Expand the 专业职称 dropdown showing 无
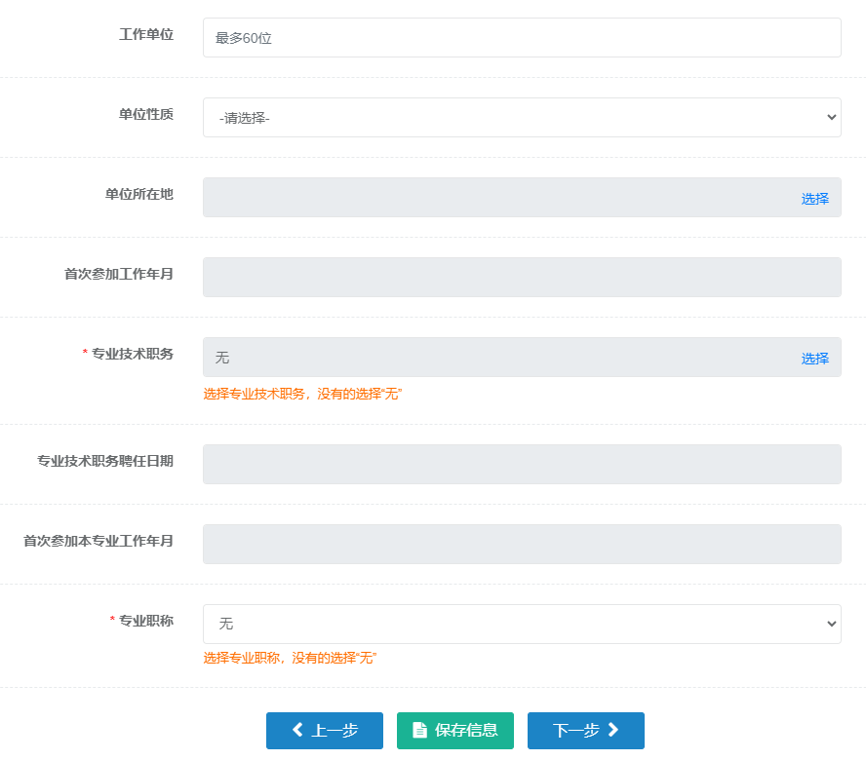This screenshot has height=760, width=866. click(x=522, y=624)
